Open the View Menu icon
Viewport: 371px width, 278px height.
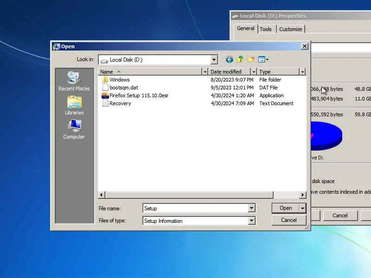263,60
